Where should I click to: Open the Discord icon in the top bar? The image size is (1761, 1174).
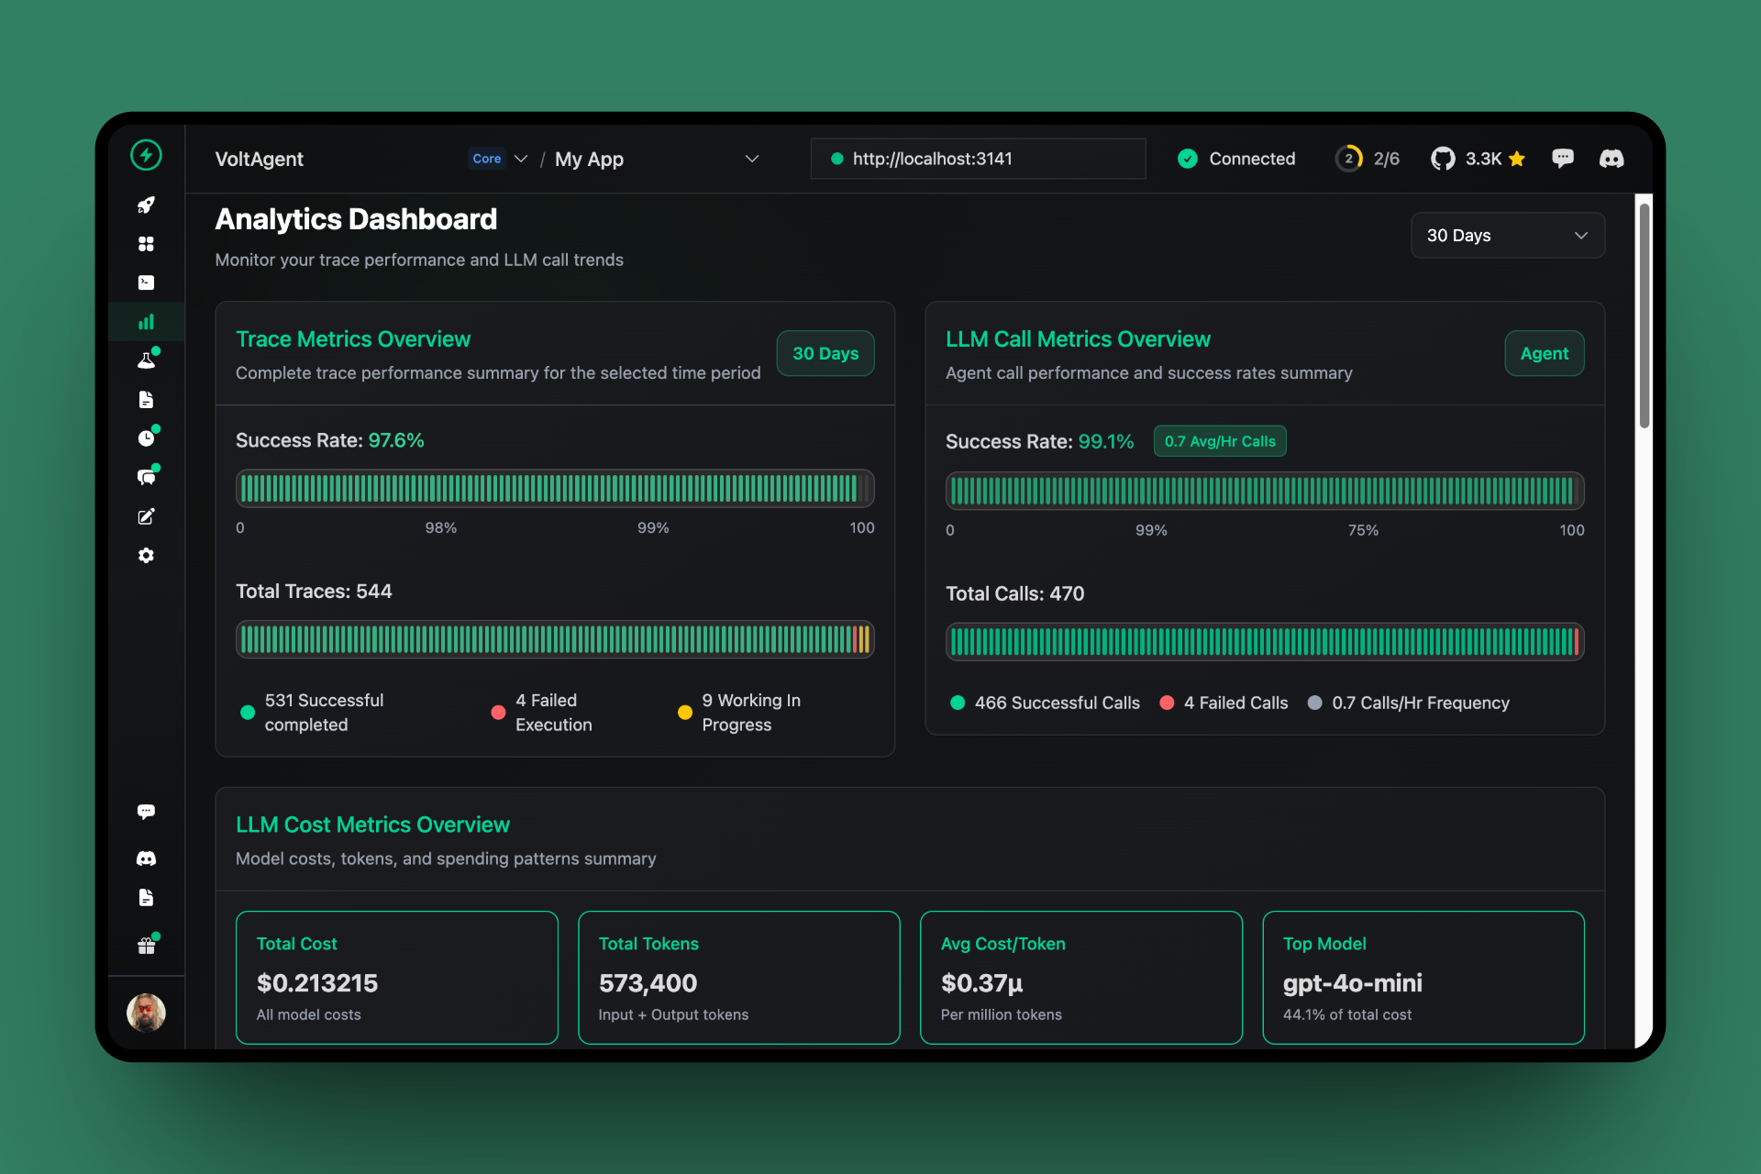(1611, 159)
